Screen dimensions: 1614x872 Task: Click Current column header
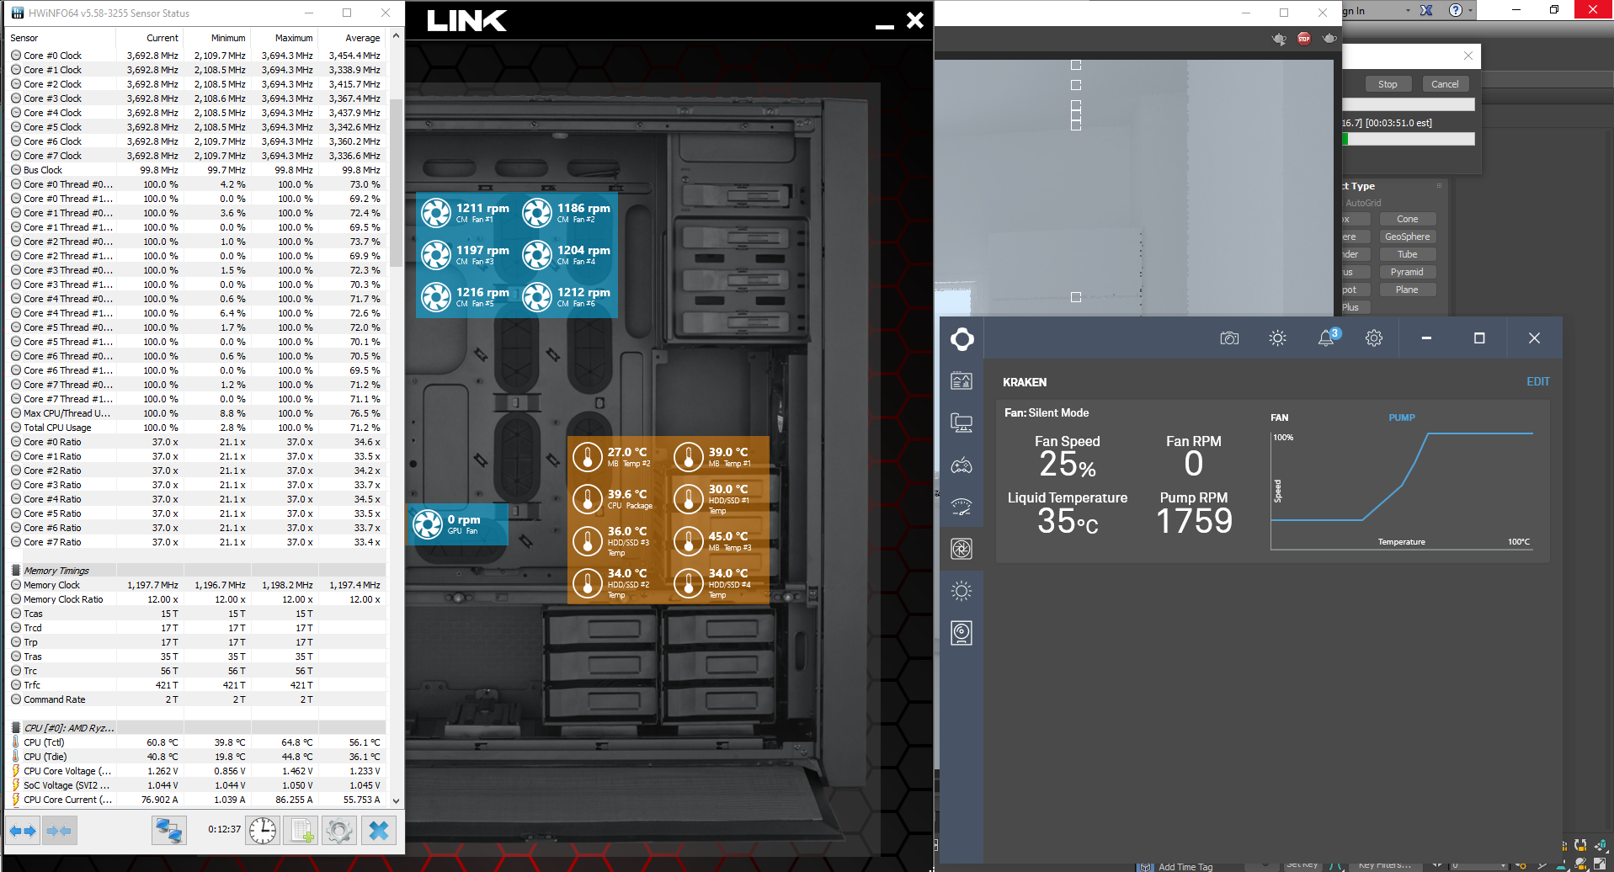[162, 38]
